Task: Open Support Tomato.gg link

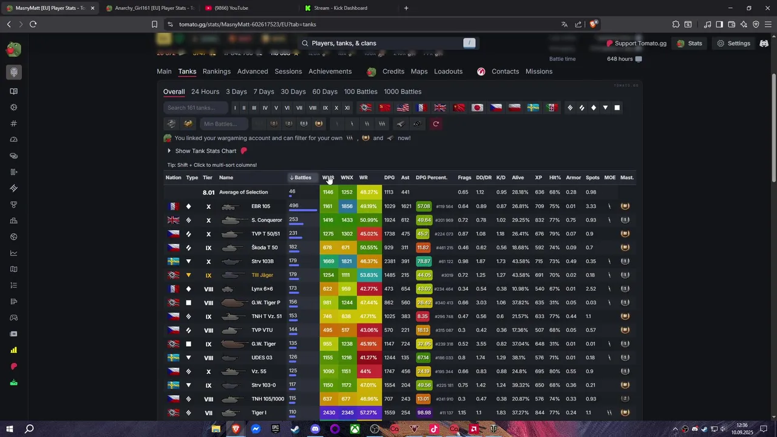Action: [636, 44]
